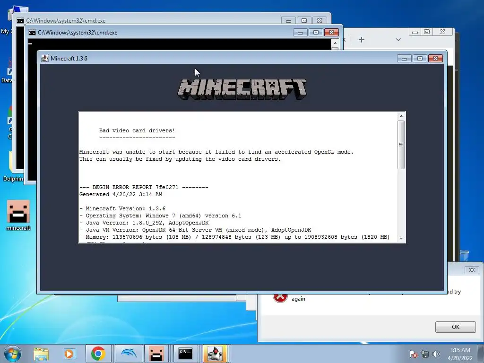Viewport: 484px width, 363px height.
Task: Click the back cmd.exe window title icon
Action: [20, 21]
